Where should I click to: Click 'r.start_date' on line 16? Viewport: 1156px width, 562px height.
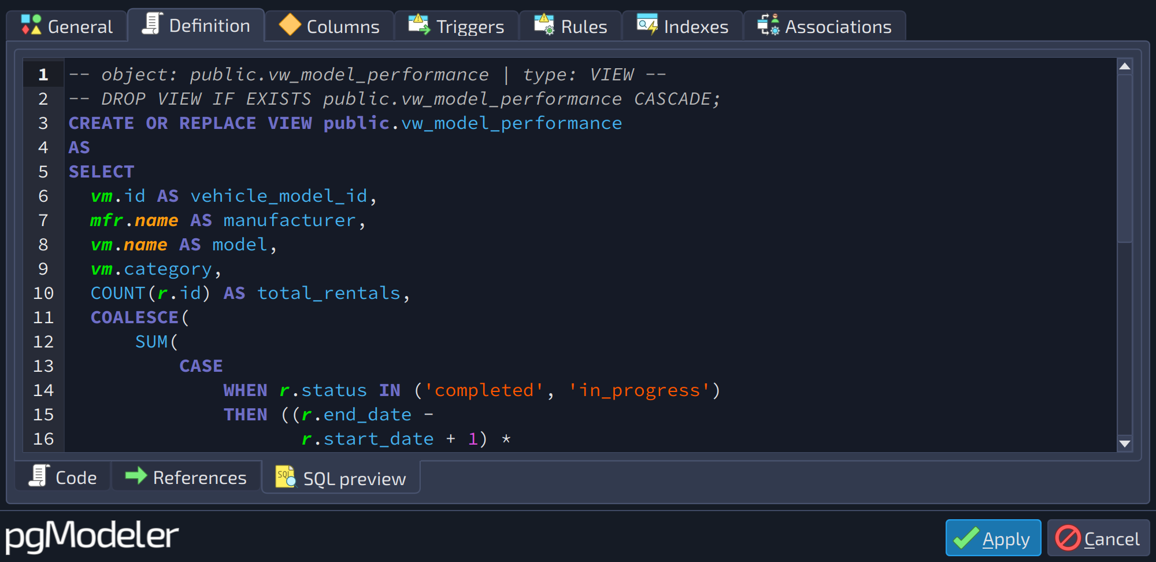coord(368,439)
